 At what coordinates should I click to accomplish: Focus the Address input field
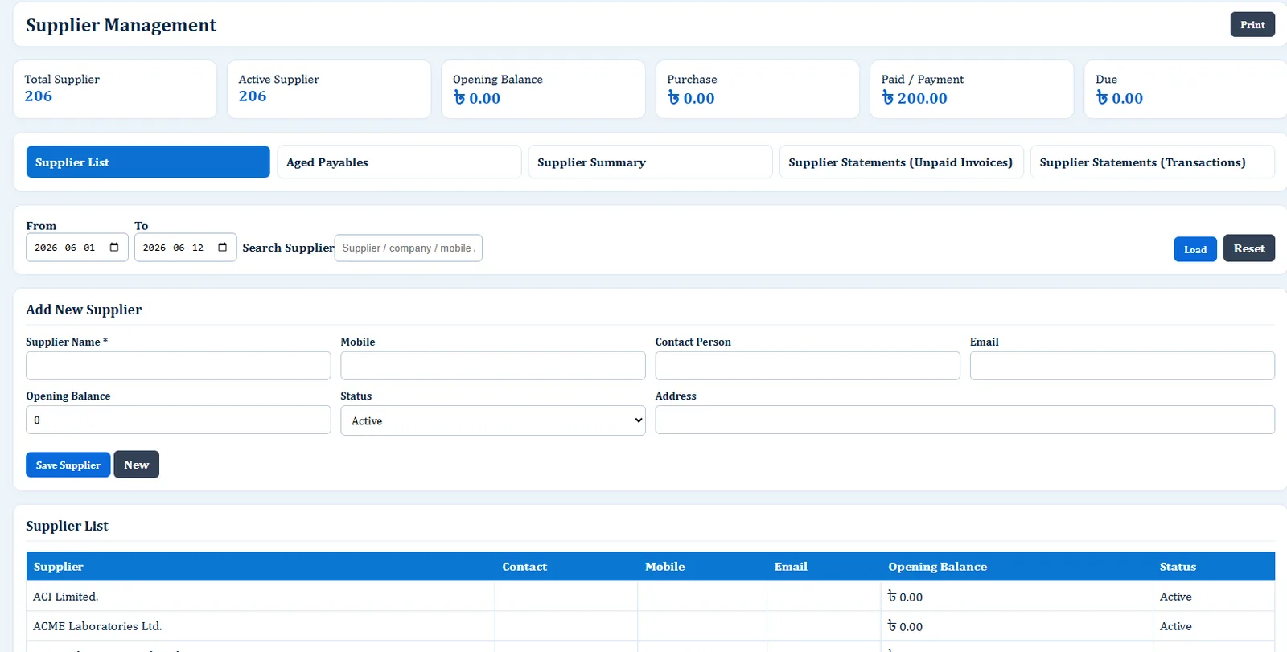(x=964, y=420)
